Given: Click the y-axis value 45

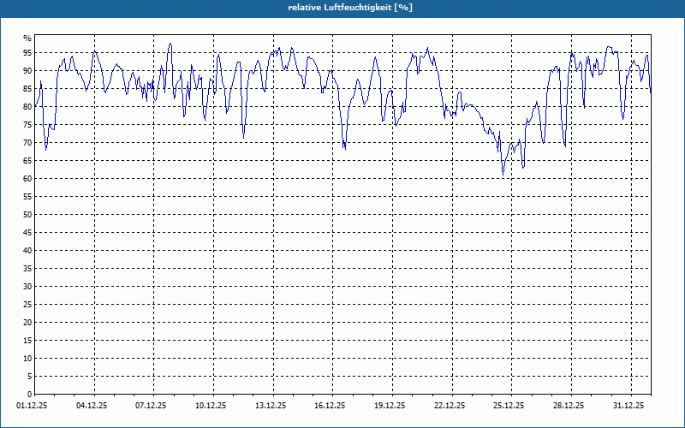Looking at the screenshot, I should (27, 232).
